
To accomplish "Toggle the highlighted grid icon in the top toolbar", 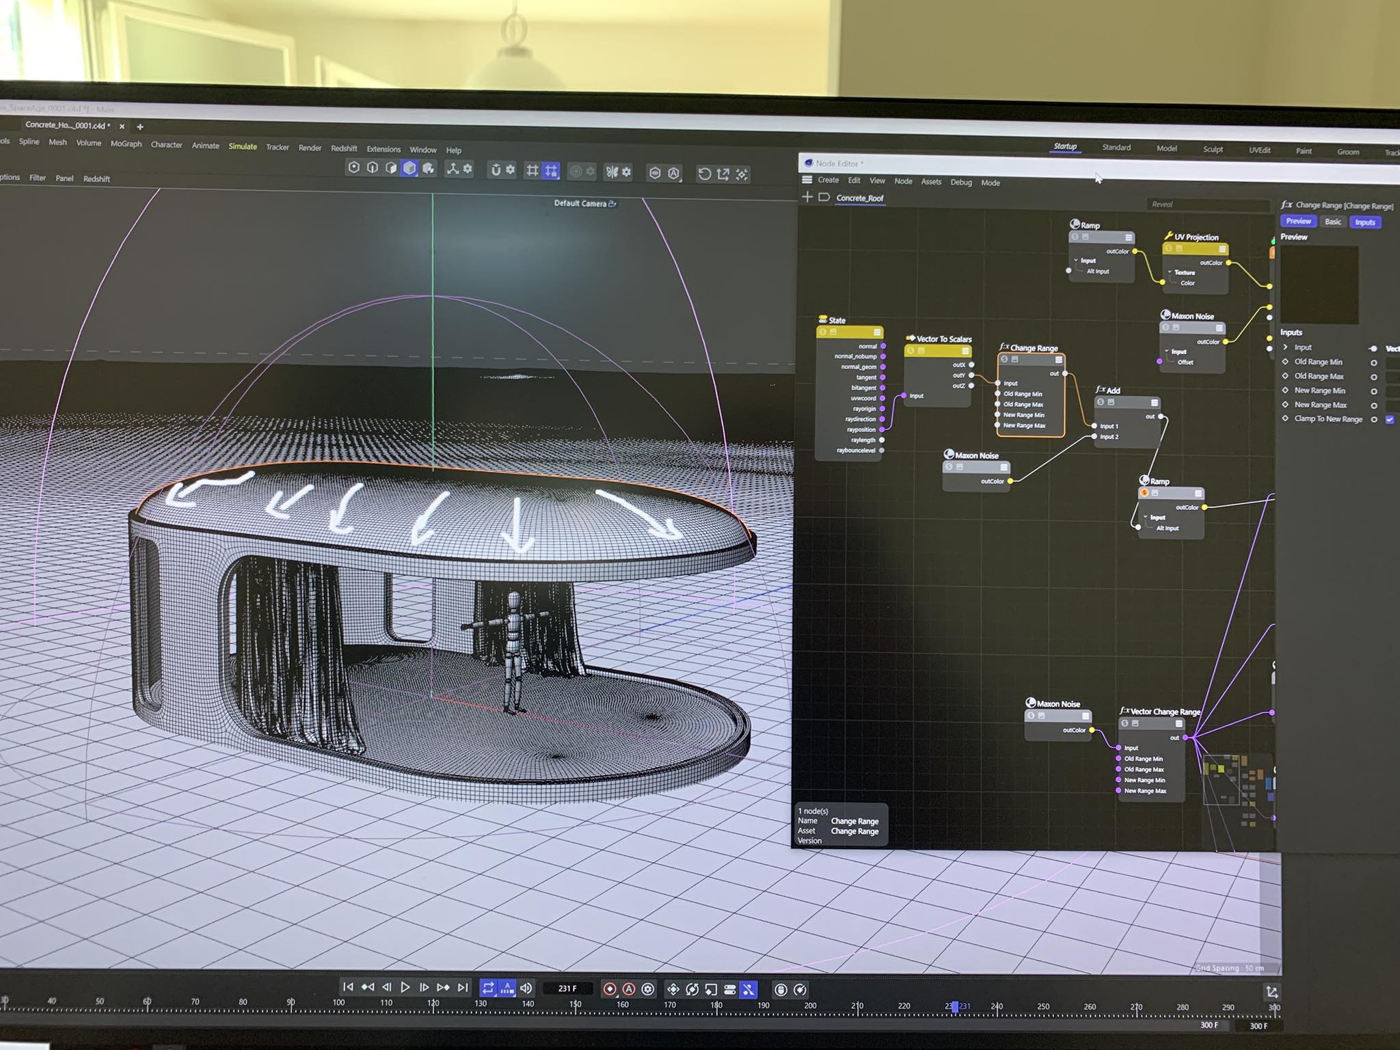I will 551,170.
